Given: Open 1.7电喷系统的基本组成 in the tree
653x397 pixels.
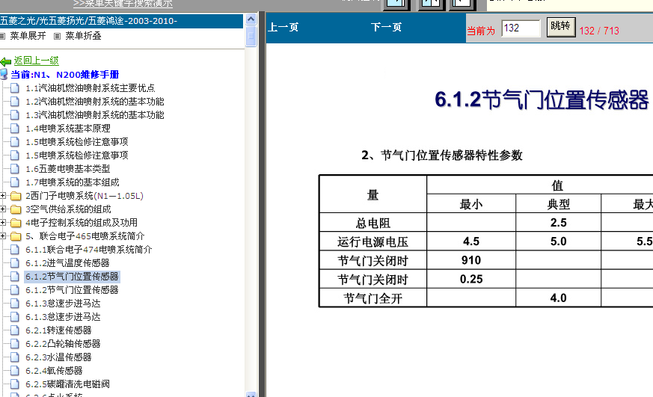Looking at the screenshot, I should [73, 182].
